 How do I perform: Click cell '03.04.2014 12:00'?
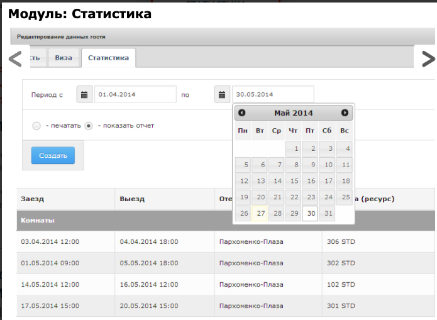point(66,241)
